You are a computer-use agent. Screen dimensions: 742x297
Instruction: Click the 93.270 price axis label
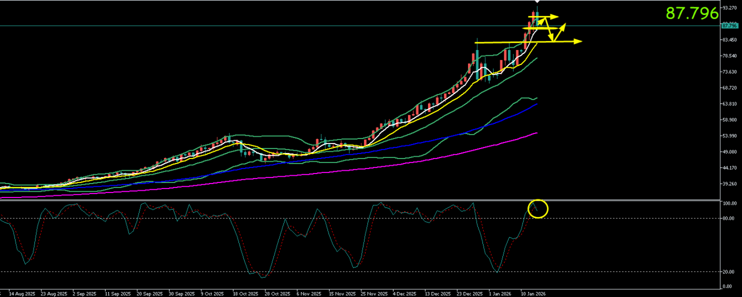729,8
